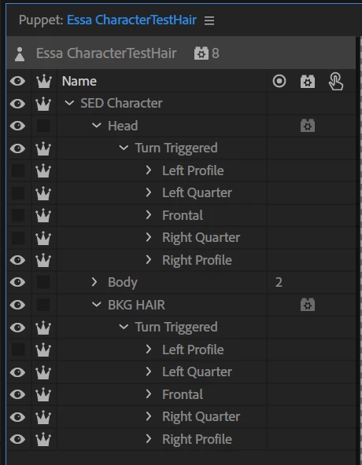Screen dimensions: 362x465
Task: Collapse the Head Turn Triggered group
Action: coord(124,148)
